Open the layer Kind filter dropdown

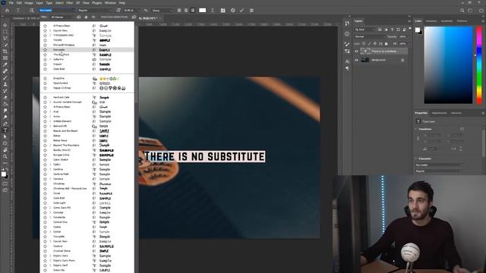364,30
